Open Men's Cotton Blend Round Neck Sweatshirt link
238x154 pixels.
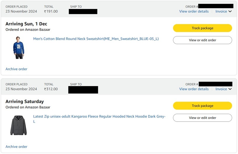[96, 39]
